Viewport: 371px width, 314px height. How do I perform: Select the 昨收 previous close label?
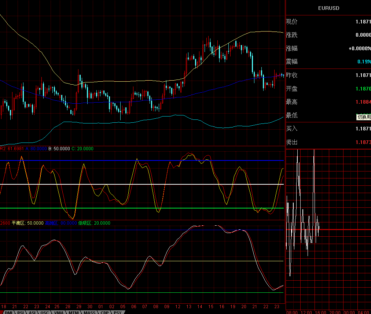click(x=291, y=75)
